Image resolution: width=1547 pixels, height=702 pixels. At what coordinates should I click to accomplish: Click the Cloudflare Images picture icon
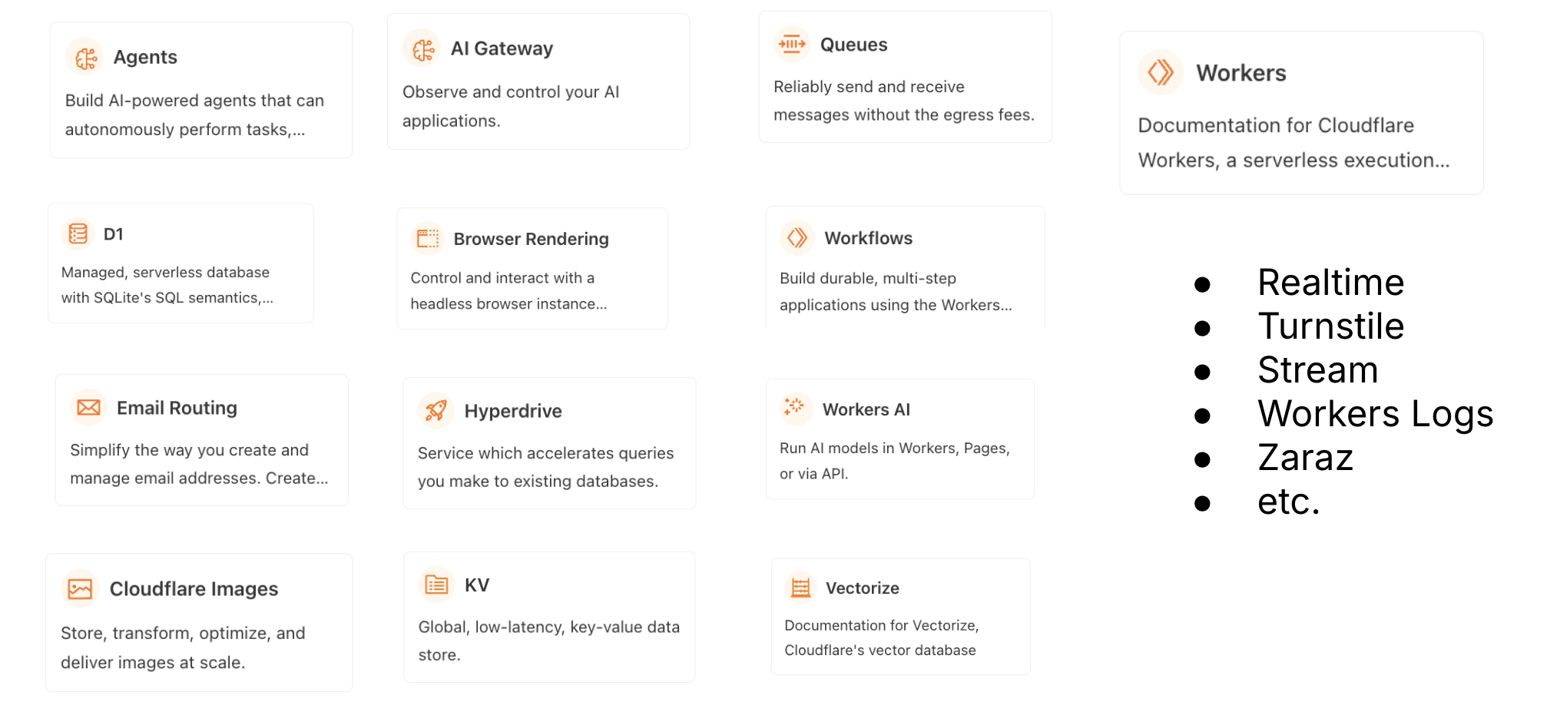point(80,589)
